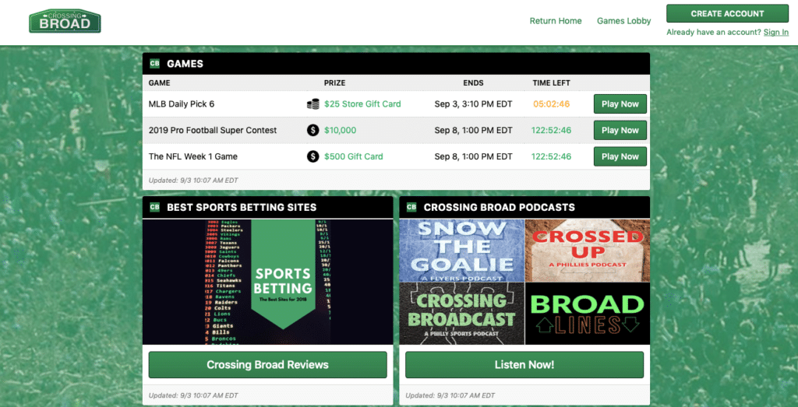Click the Crossing Broad logo

coord(65,21)
